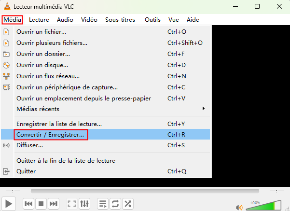
Task: Choose the Diffuser... entry
Action: click(105, 145)
